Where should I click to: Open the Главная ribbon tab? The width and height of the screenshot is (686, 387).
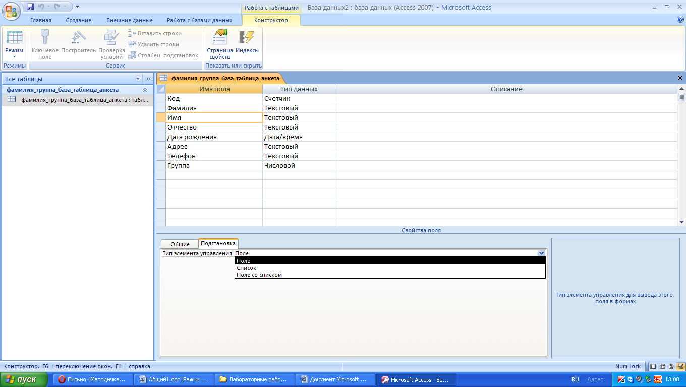pos(41,20)
